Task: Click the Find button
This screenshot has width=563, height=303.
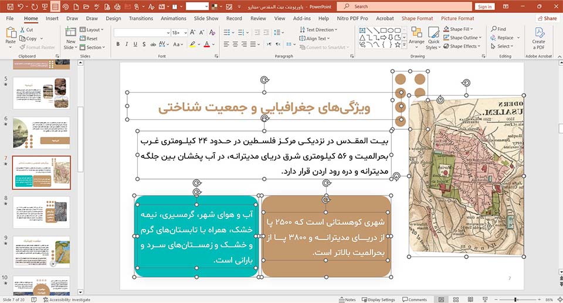Action: [498, 29]
